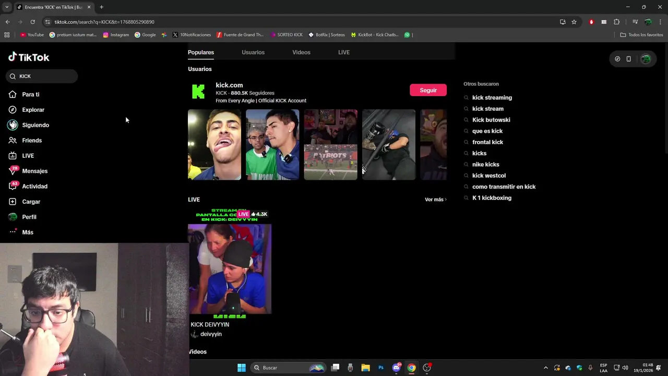This screenshot has width=668, height=376.
Task: Show hidden tray icons chevron
Action: click(x=546, y=368)
